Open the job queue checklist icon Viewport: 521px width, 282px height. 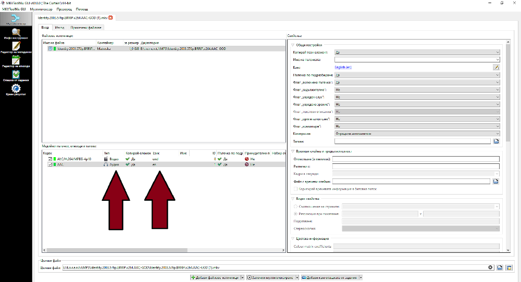pyautogui.click(x=16, y=74)
